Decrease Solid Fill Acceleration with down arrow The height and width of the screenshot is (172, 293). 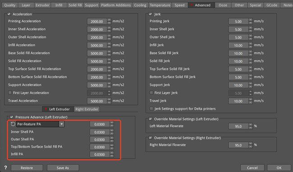pos(109,63)
